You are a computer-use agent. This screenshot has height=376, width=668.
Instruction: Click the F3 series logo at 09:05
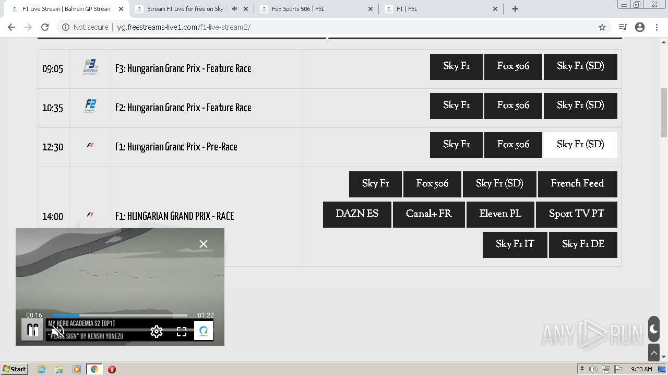tap(90, 67)
